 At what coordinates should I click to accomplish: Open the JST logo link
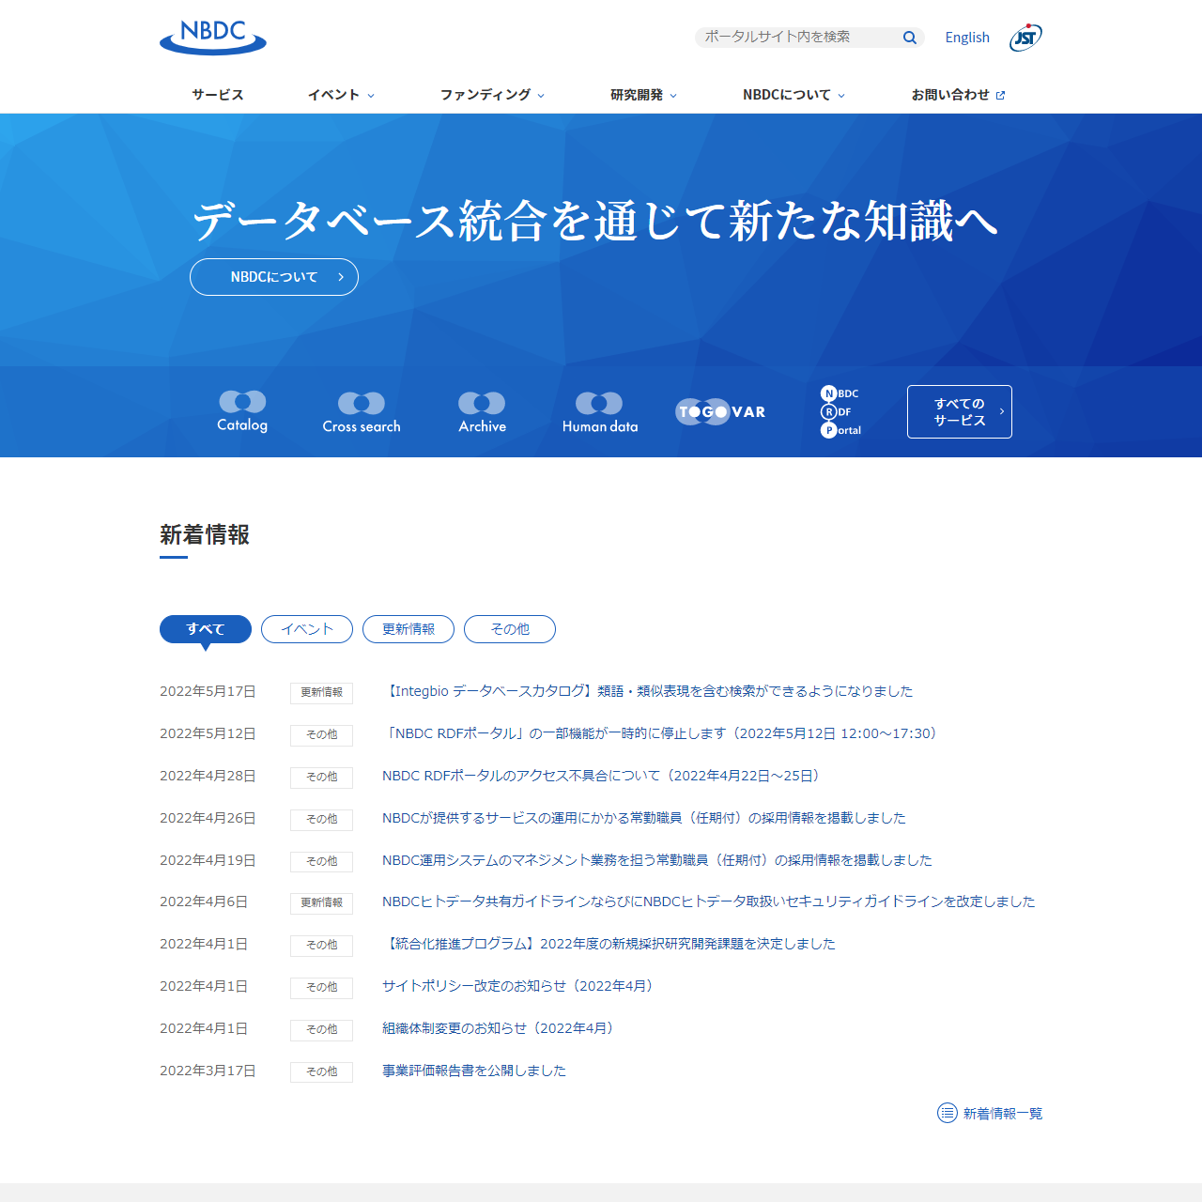pyautogui.click(x=1025, y=38)
